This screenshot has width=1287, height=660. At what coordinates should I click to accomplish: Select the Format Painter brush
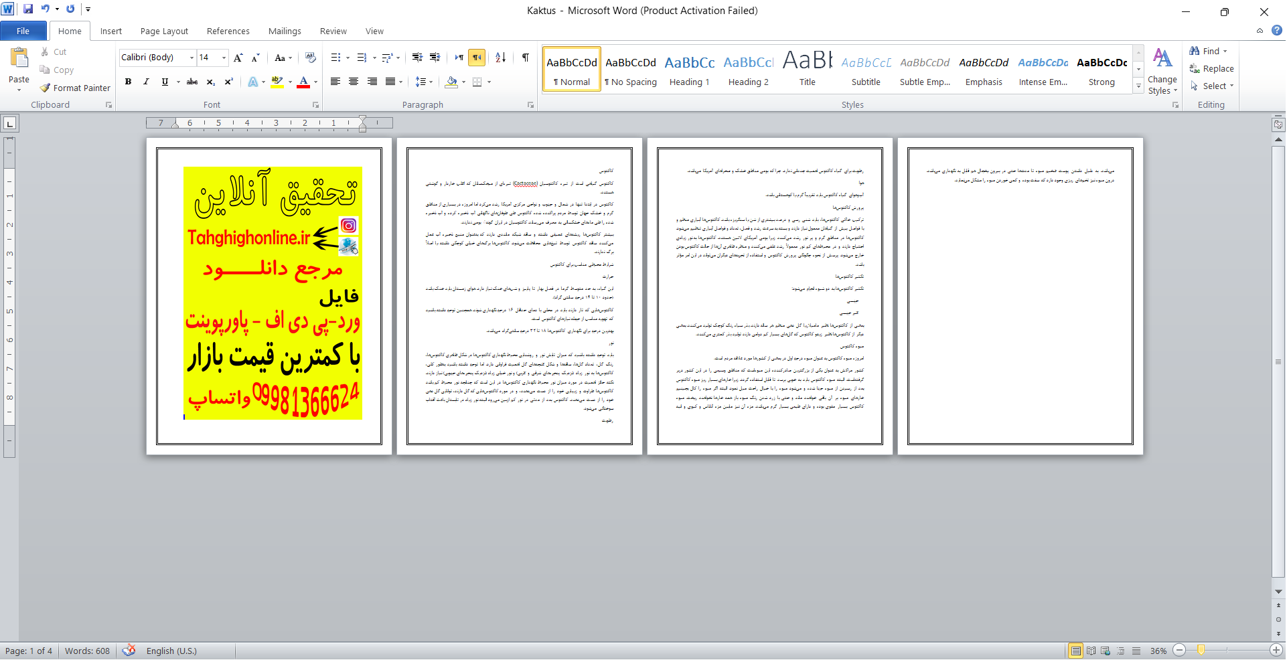45,88
